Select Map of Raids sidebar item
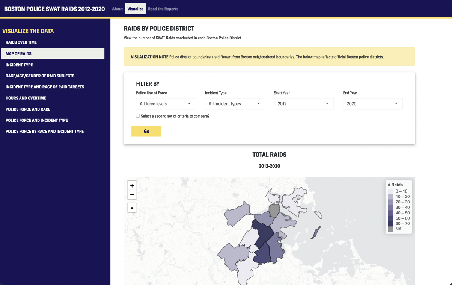 [x=53, y=53]
